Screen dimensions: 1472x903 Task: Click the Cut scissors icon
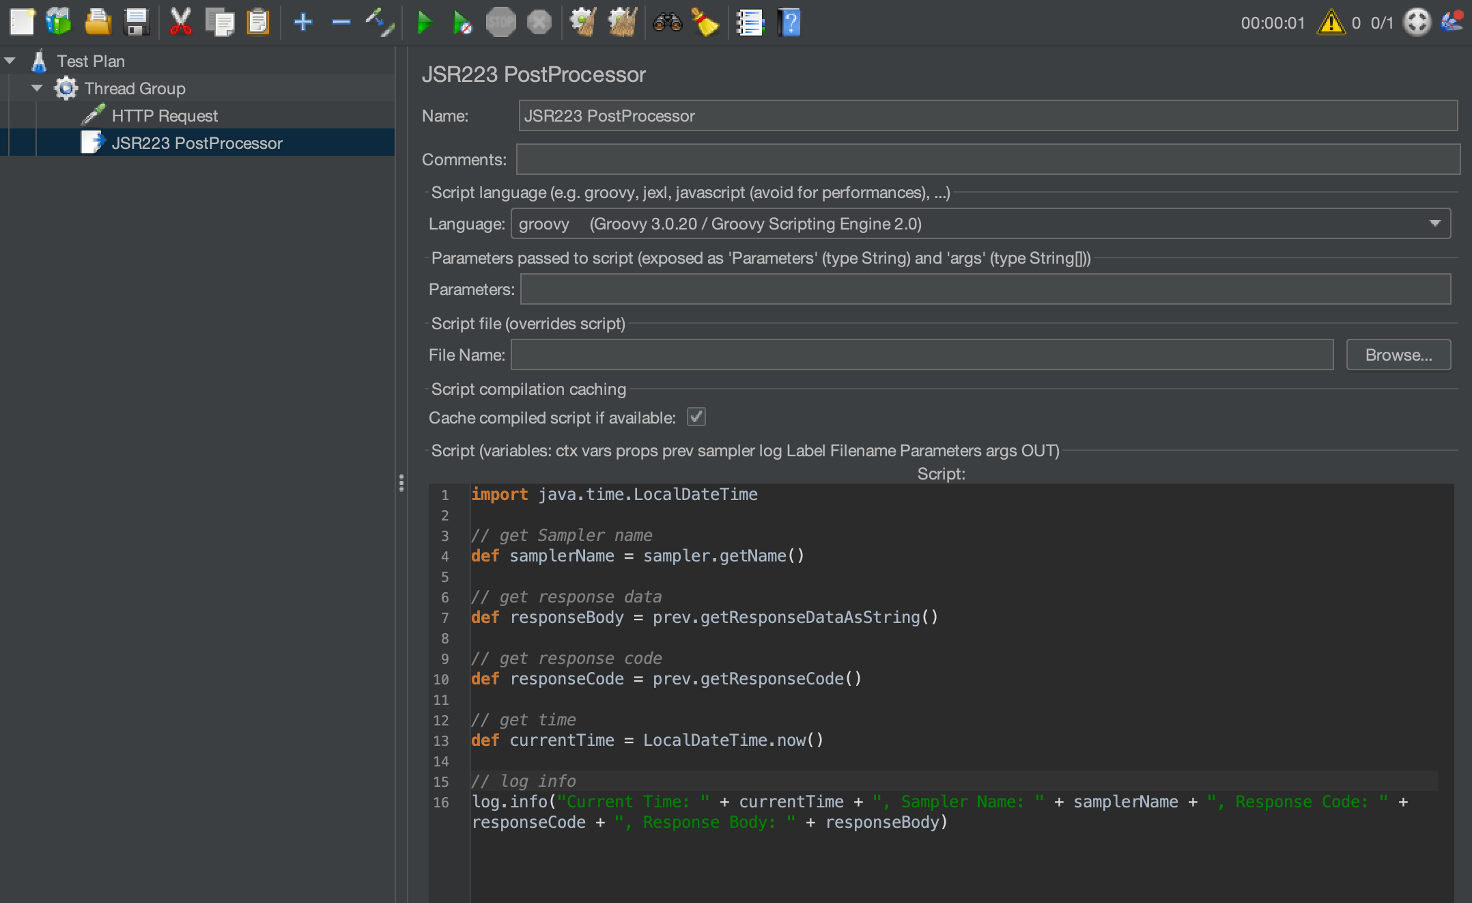[180, 23]
